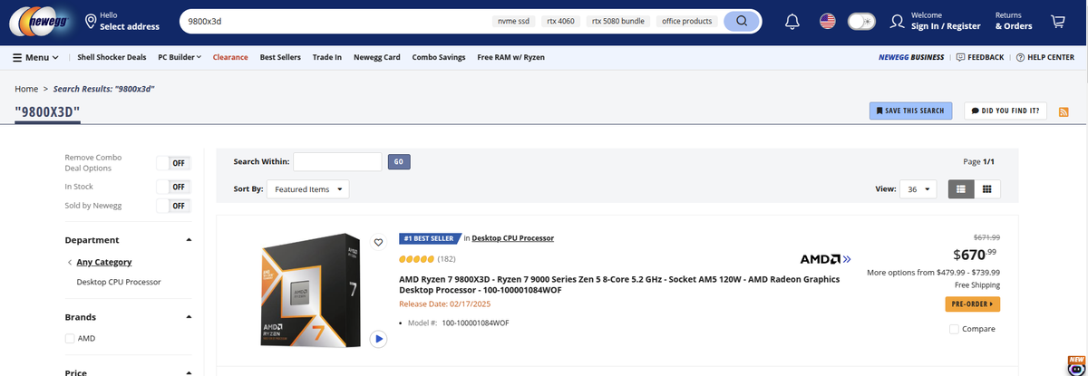Switch to list view icon
This screenshot has width=1088, height=376.
pos(961,189)
